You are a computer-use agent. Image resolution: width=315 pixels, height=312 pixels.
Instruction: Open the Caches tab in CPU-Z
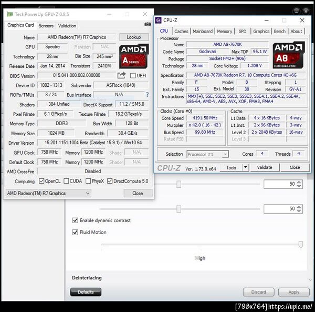181,32
